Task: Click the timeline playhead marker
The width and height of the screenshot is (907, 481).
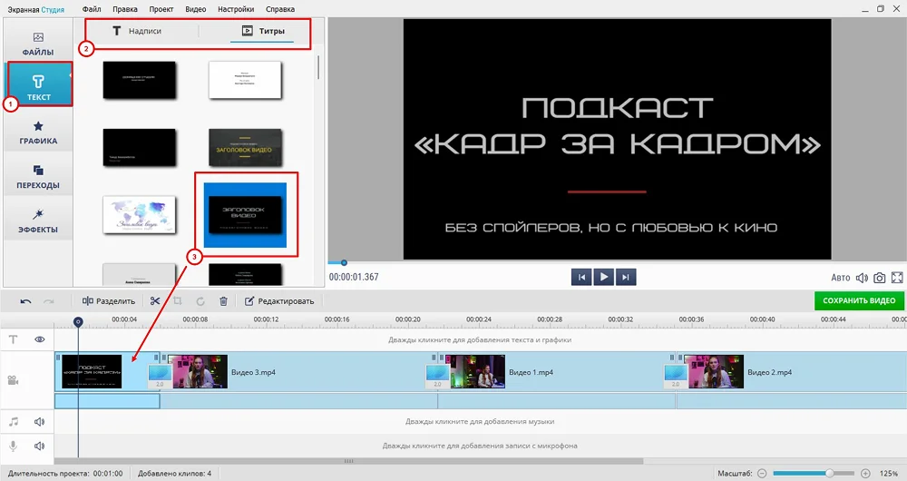Action: tap(78, 322)
